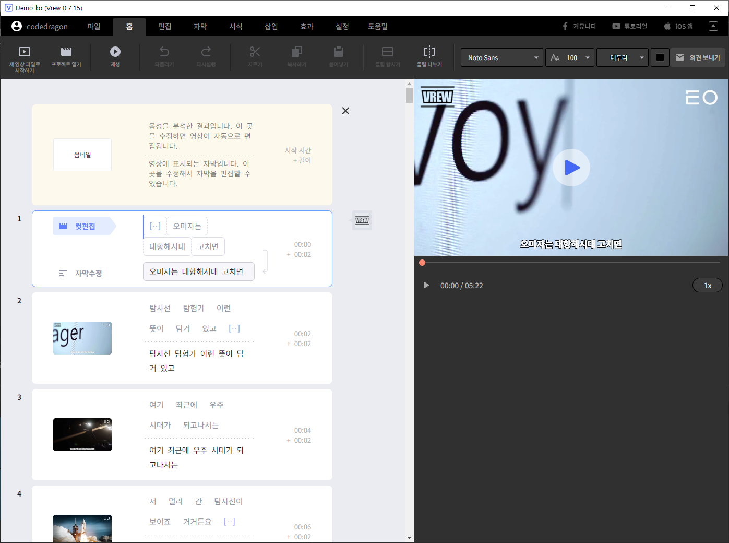Play the video with the large preview button
The image size is (729, 543).
click(571, 168)
